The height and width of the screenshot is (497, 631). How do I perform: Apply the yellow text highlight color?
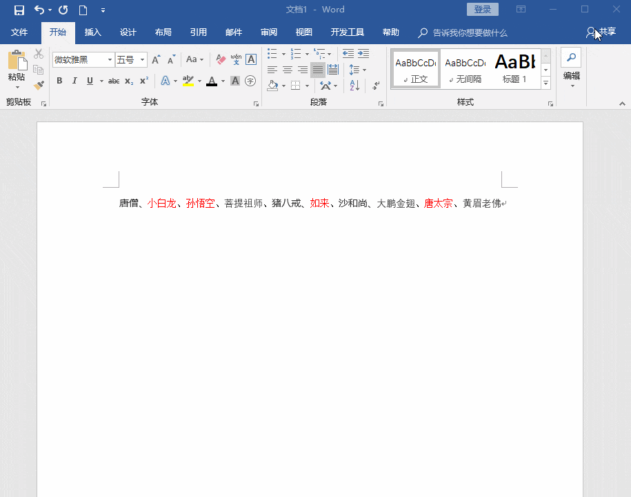(188, 81)
